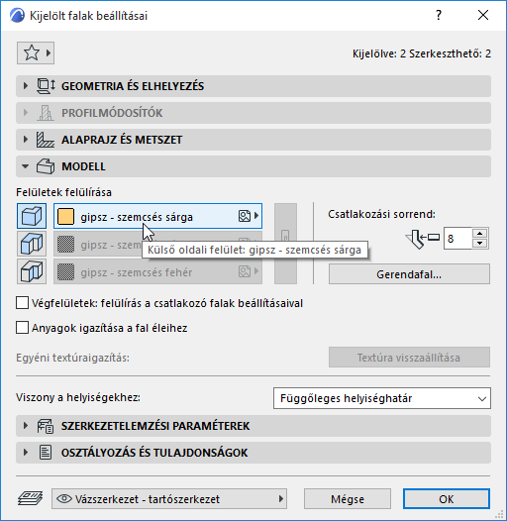Click the Kijelölve: 2 Szerkeszthető: 2 text
Screen dimensions: 507x521
click(422, 53)
